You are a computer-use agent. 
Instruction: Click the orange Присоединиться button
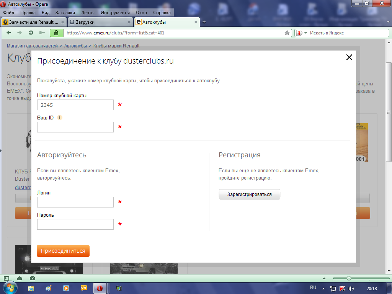63,251
